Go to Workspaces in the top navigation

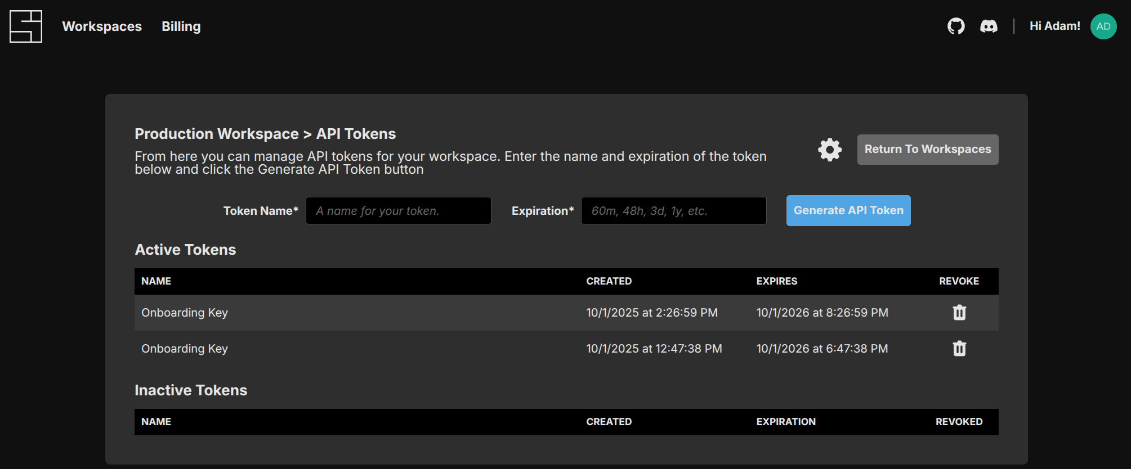point(102,26)
